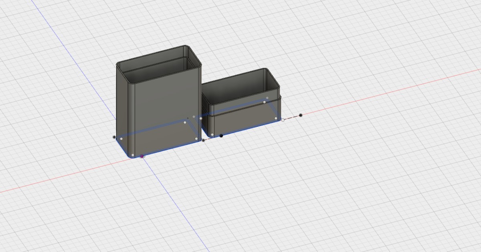This screenshot has width=481, height=252.
Task: Click the blue sketch line crossing short box face
Action: [240, 107]
